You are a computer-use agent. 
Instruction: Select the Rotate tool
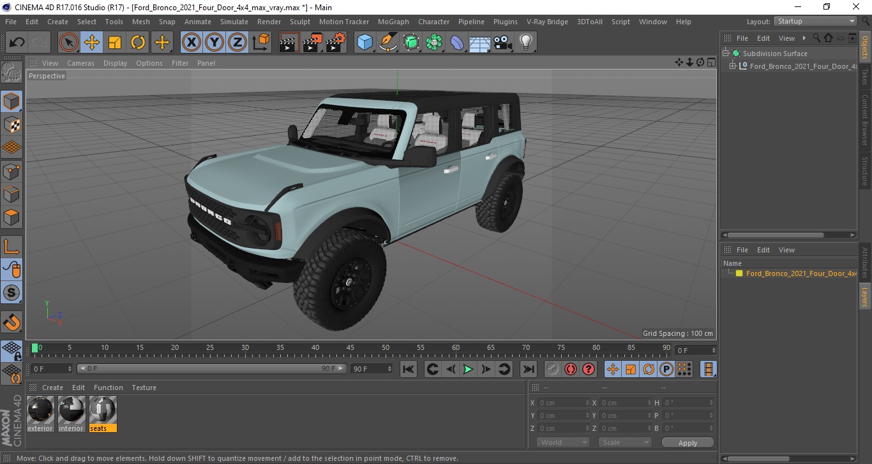[138, 43]
